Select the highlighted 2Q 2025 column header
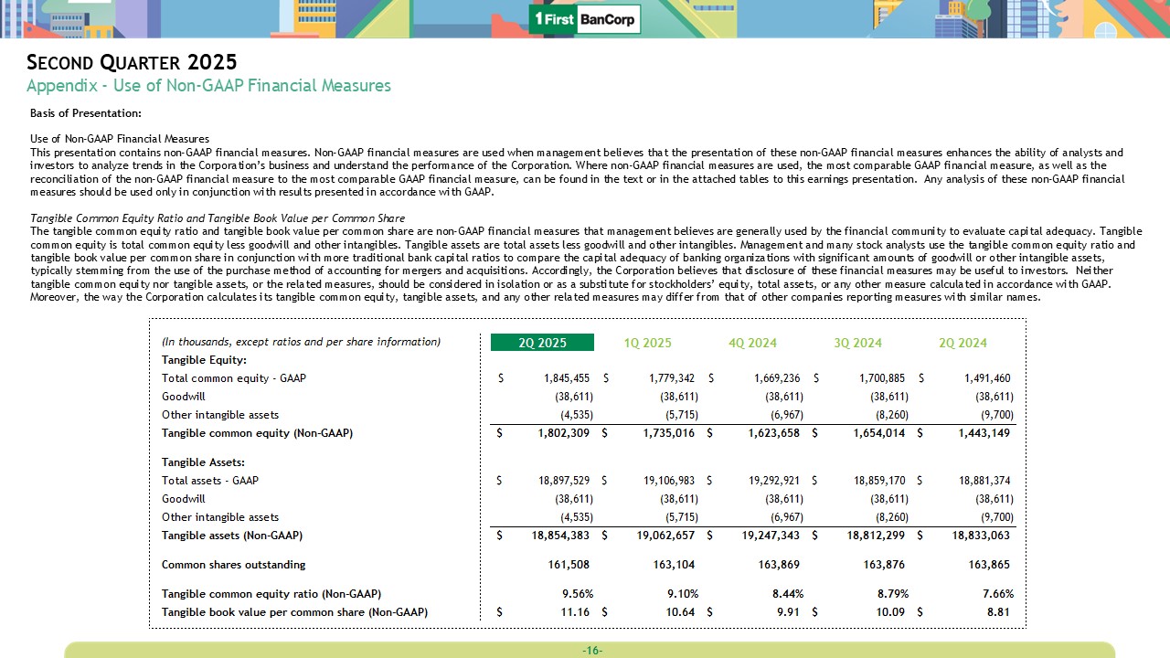 (x=542, y=343)
